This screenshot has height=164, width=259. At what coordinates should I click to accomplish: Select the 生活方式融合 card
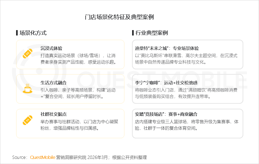[70, 89]
